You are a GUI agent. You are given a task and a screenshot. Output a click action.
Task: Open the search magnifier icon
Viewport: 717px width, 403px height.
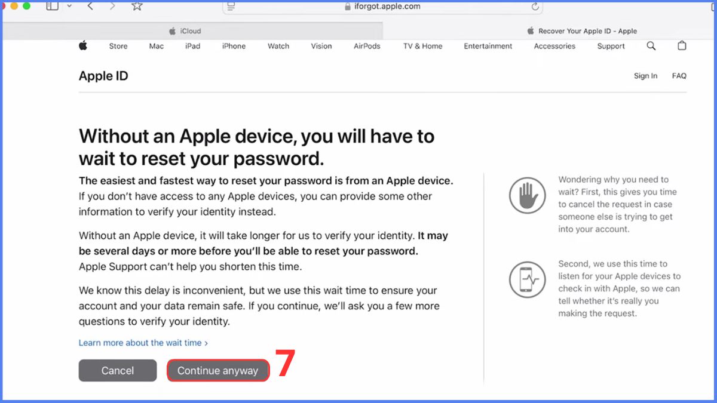click(651, 46)
